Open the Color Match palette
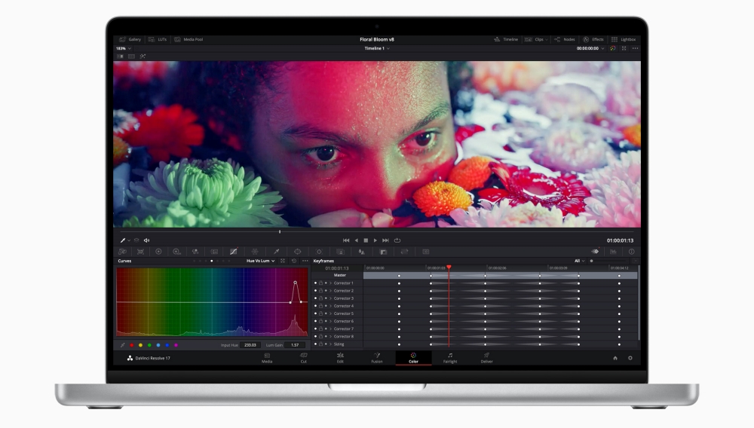This screenshot has height=428, width=754. 140,252
